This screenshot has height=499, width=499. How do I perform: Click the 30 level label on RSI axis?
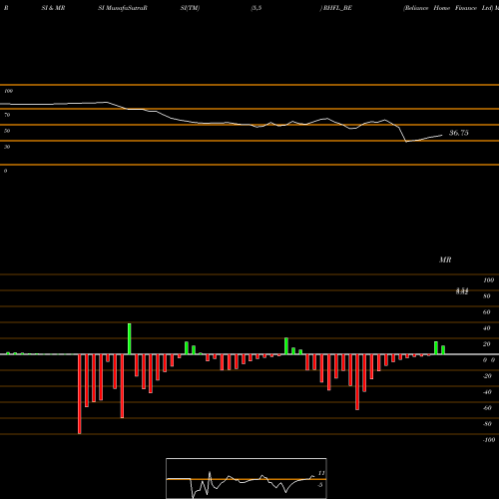7,147
